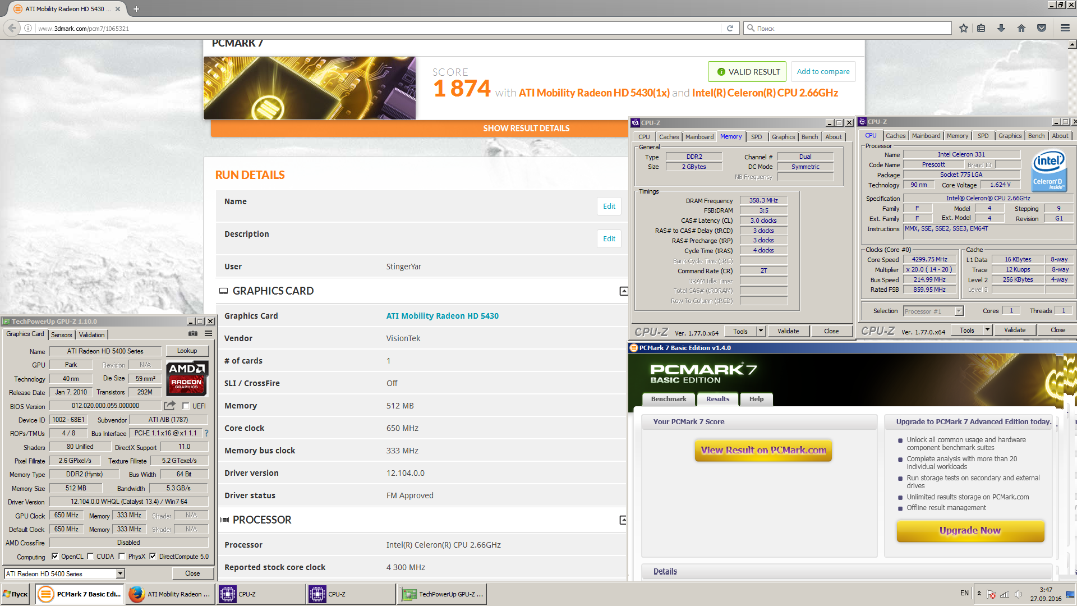Open the bookmarks list icon in Firefox toolbar

(x=981, y=28)
